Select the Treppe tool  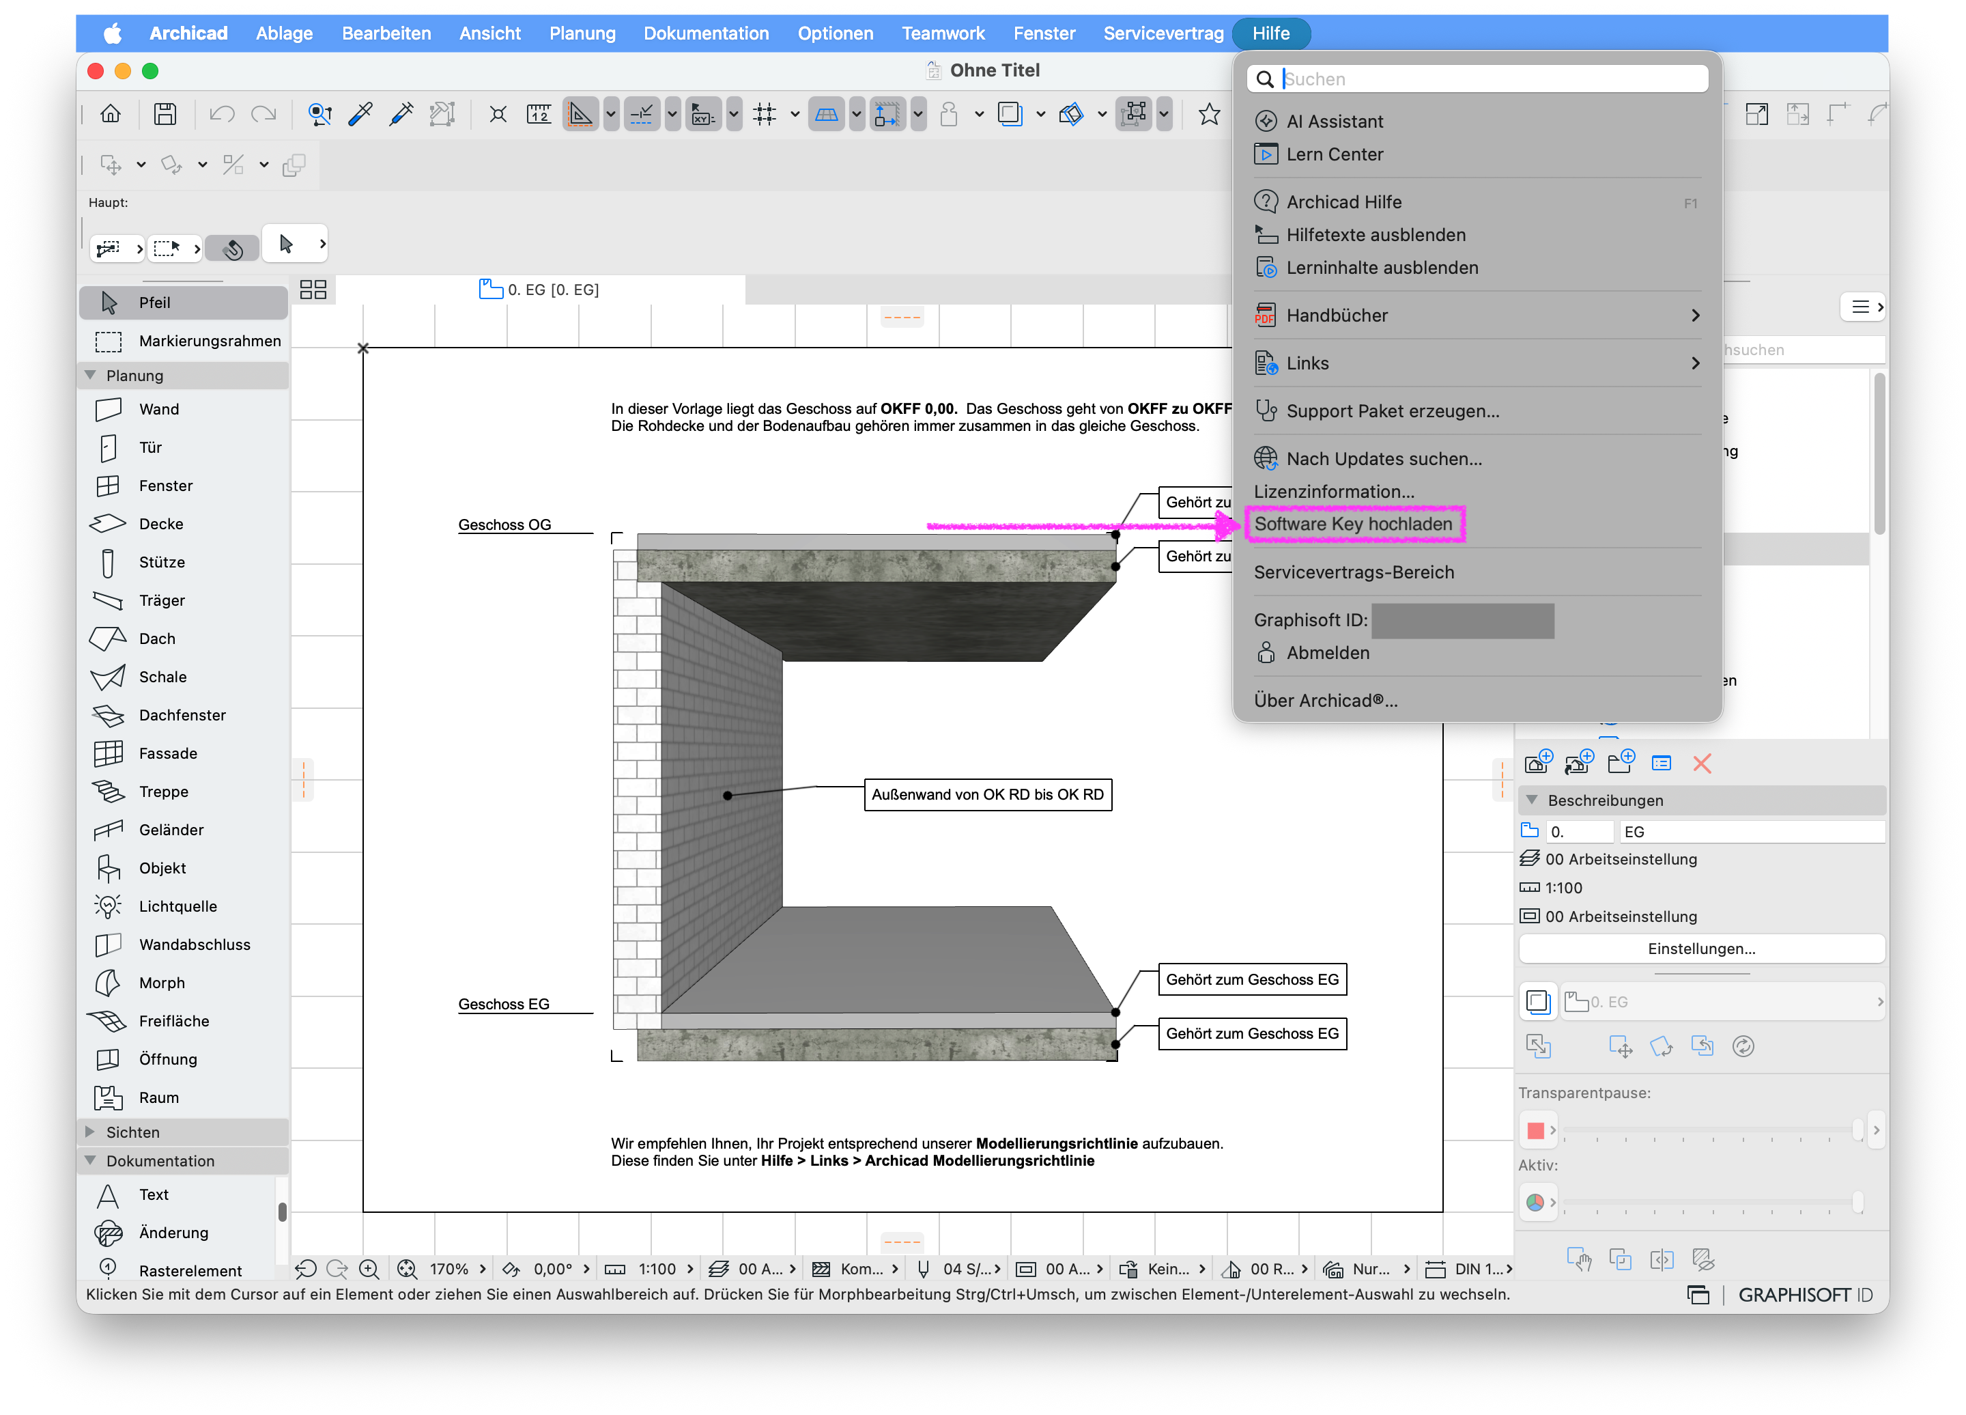(x=183, y=791)
